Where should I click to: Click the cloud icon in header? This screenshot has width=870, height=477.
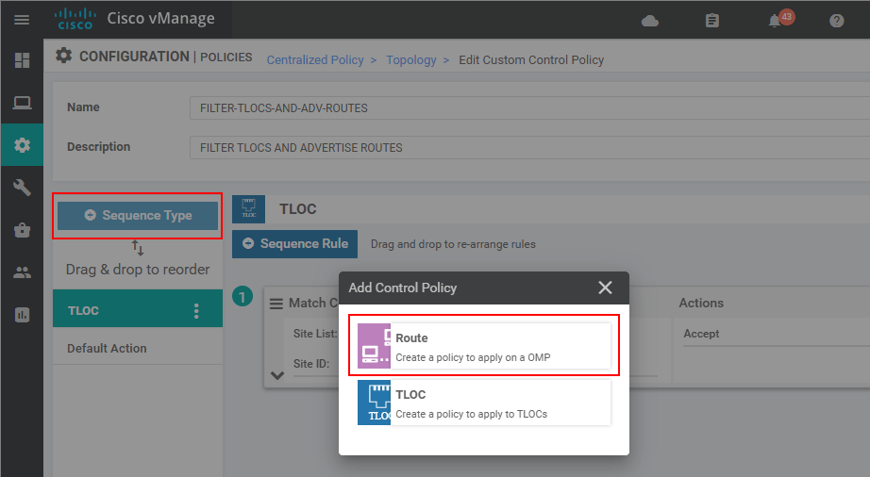click(x=649, y=21)
